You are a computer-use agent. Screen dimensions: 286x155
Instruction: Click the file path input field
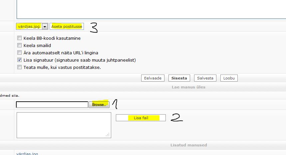pos(52,105)
